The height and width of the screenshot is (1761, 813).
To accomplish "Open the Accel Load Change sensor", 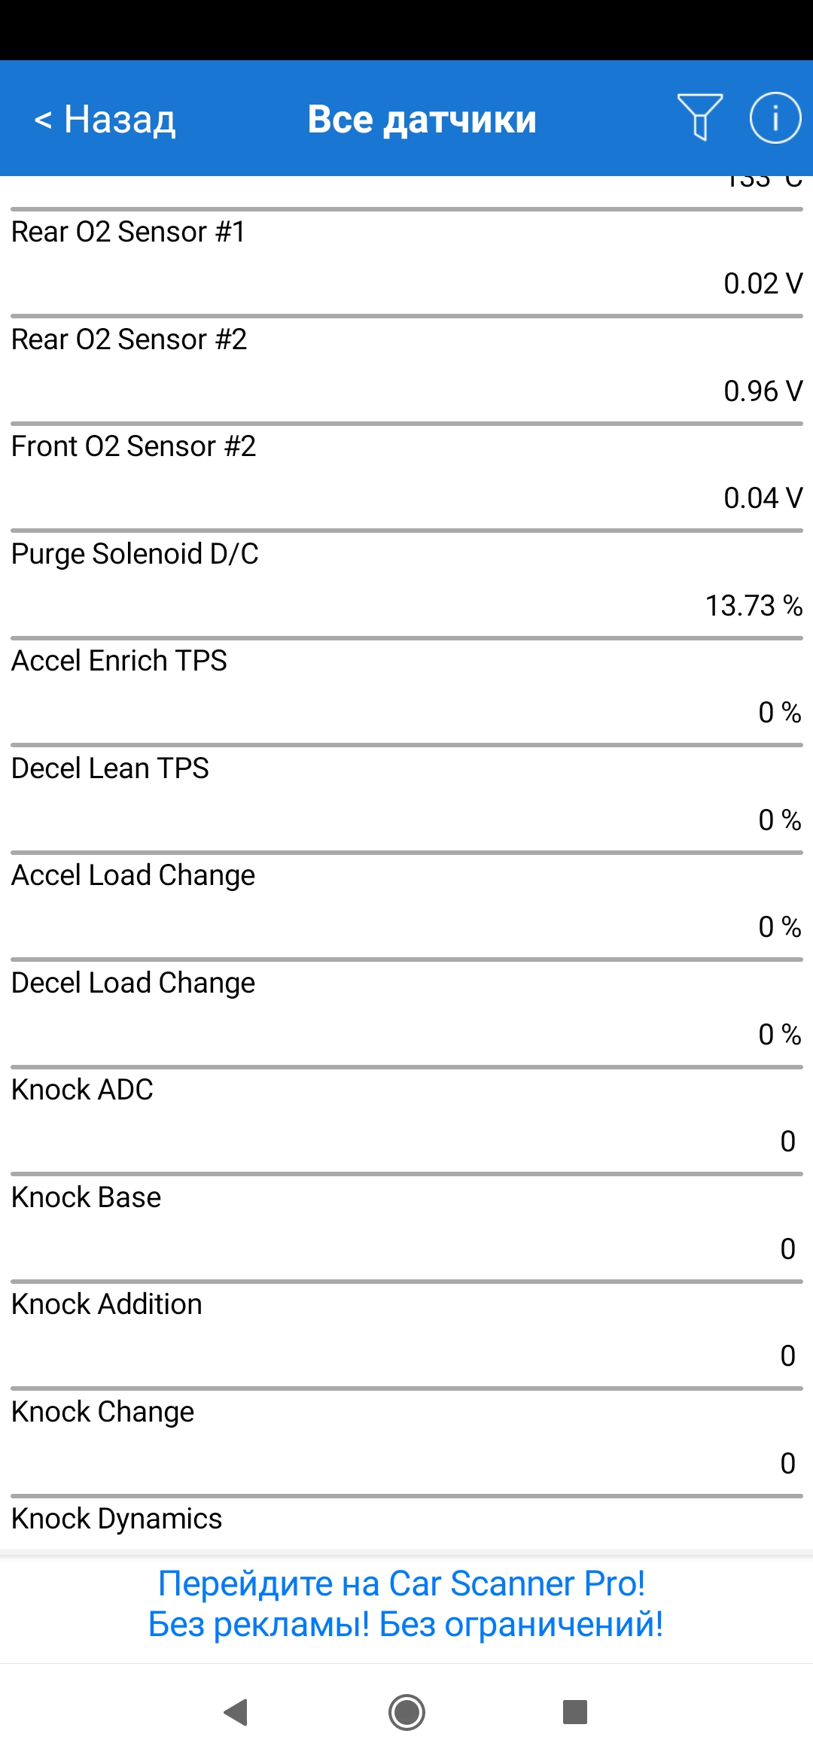I will 406,902.
